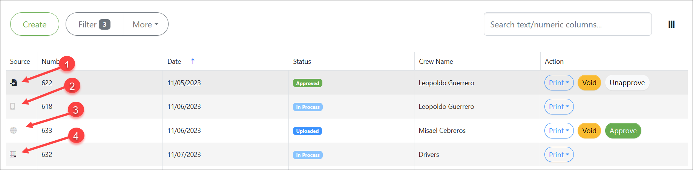Void the approved record 622
693x170 pixels.
(589, 83)
